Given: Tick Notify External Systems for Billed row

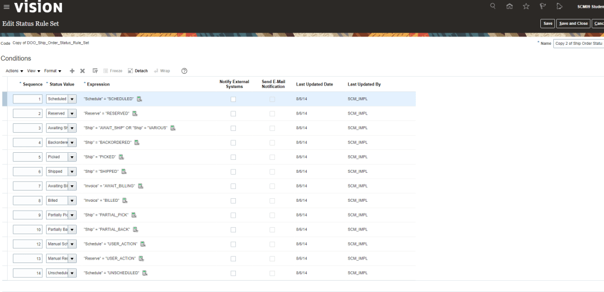Looking at the screenshot, I should click(x=233, y=201).
